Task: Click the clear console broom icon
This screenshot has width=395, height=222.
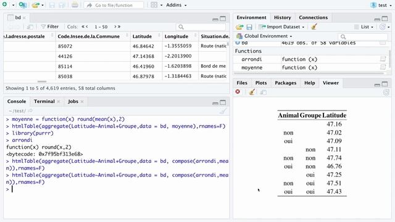Action: 223,111
